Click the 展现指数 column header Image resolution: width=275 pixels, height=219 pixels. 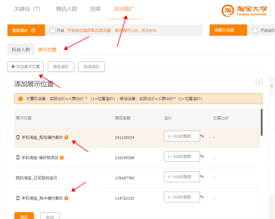[x=123, y=118]
